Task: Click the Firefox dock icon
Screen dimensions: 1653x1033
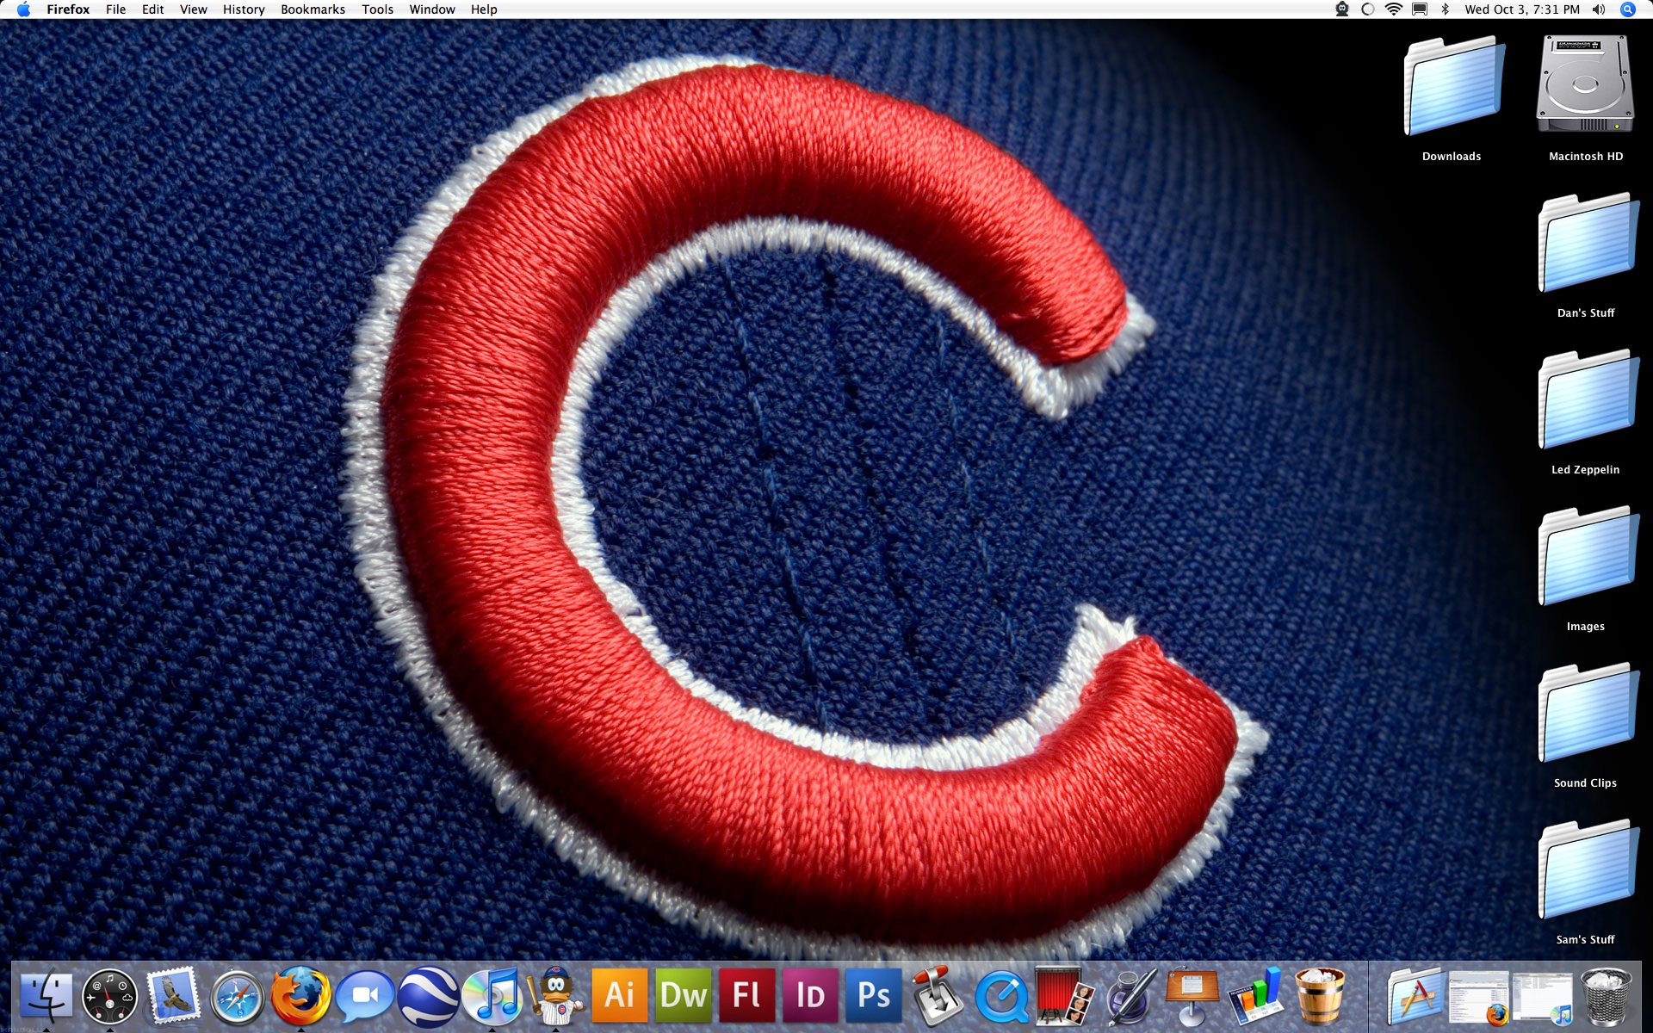Action: click(x=300, y=995)
